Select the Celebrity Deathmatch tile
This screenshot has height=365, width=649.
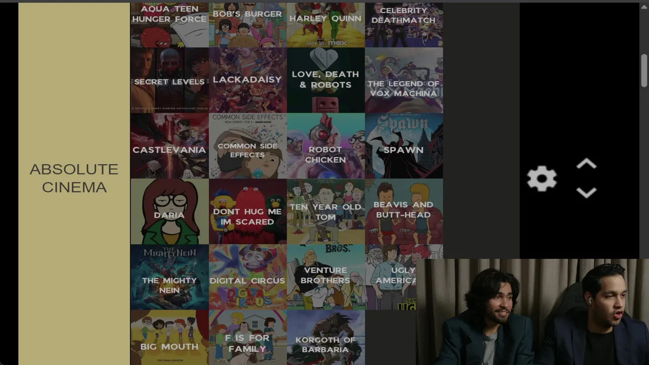coord(404,25)
